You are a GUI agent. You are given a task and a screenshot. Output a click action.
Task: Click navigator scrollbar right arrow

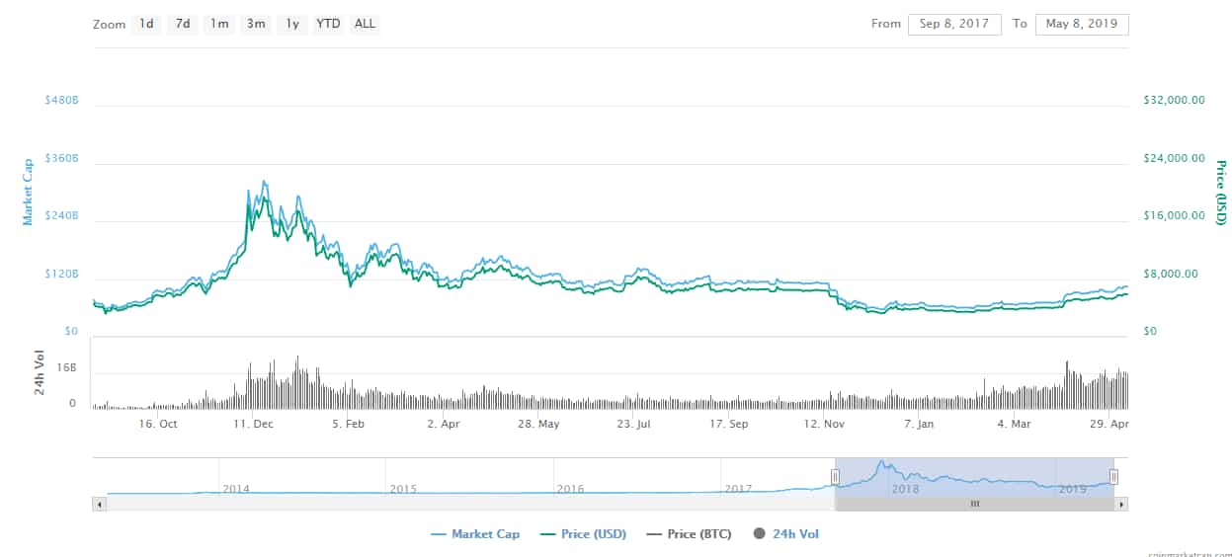pos(1121,504)
